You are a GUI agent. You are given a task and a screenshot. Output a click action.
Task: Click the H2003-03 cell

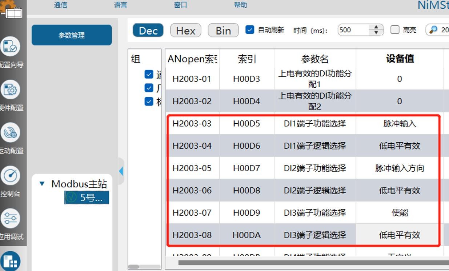click(x=192, y=123)
